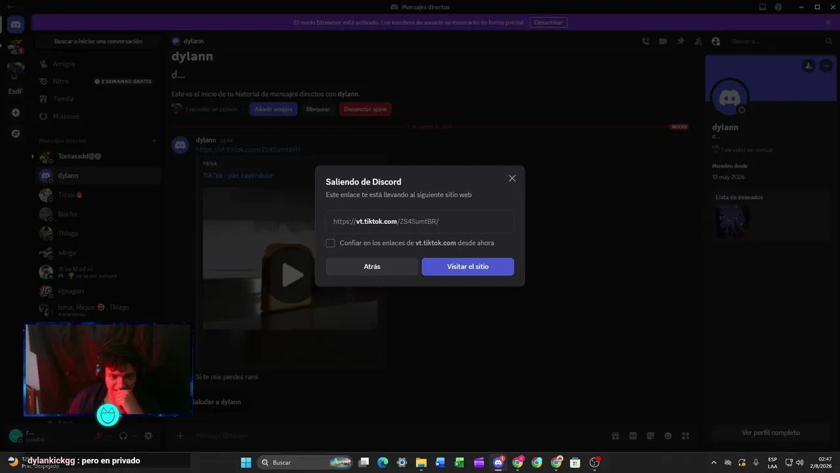Click the search or start conversation field
The image size is (840, 473).
point(98,41)
